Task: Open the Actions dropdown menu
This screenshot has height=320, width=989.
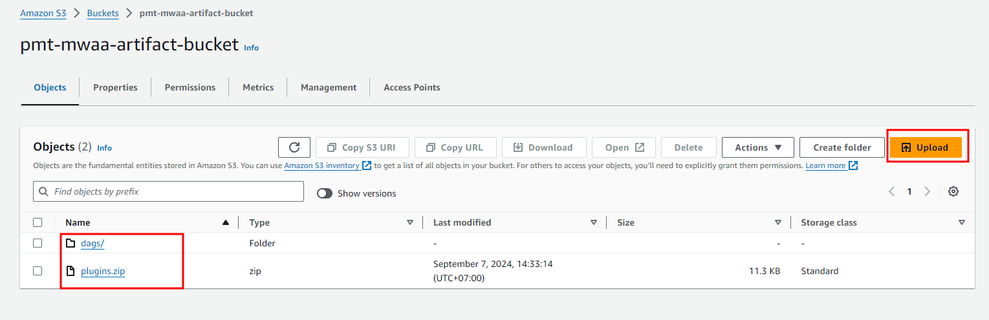Action: [x=757, y=147]
